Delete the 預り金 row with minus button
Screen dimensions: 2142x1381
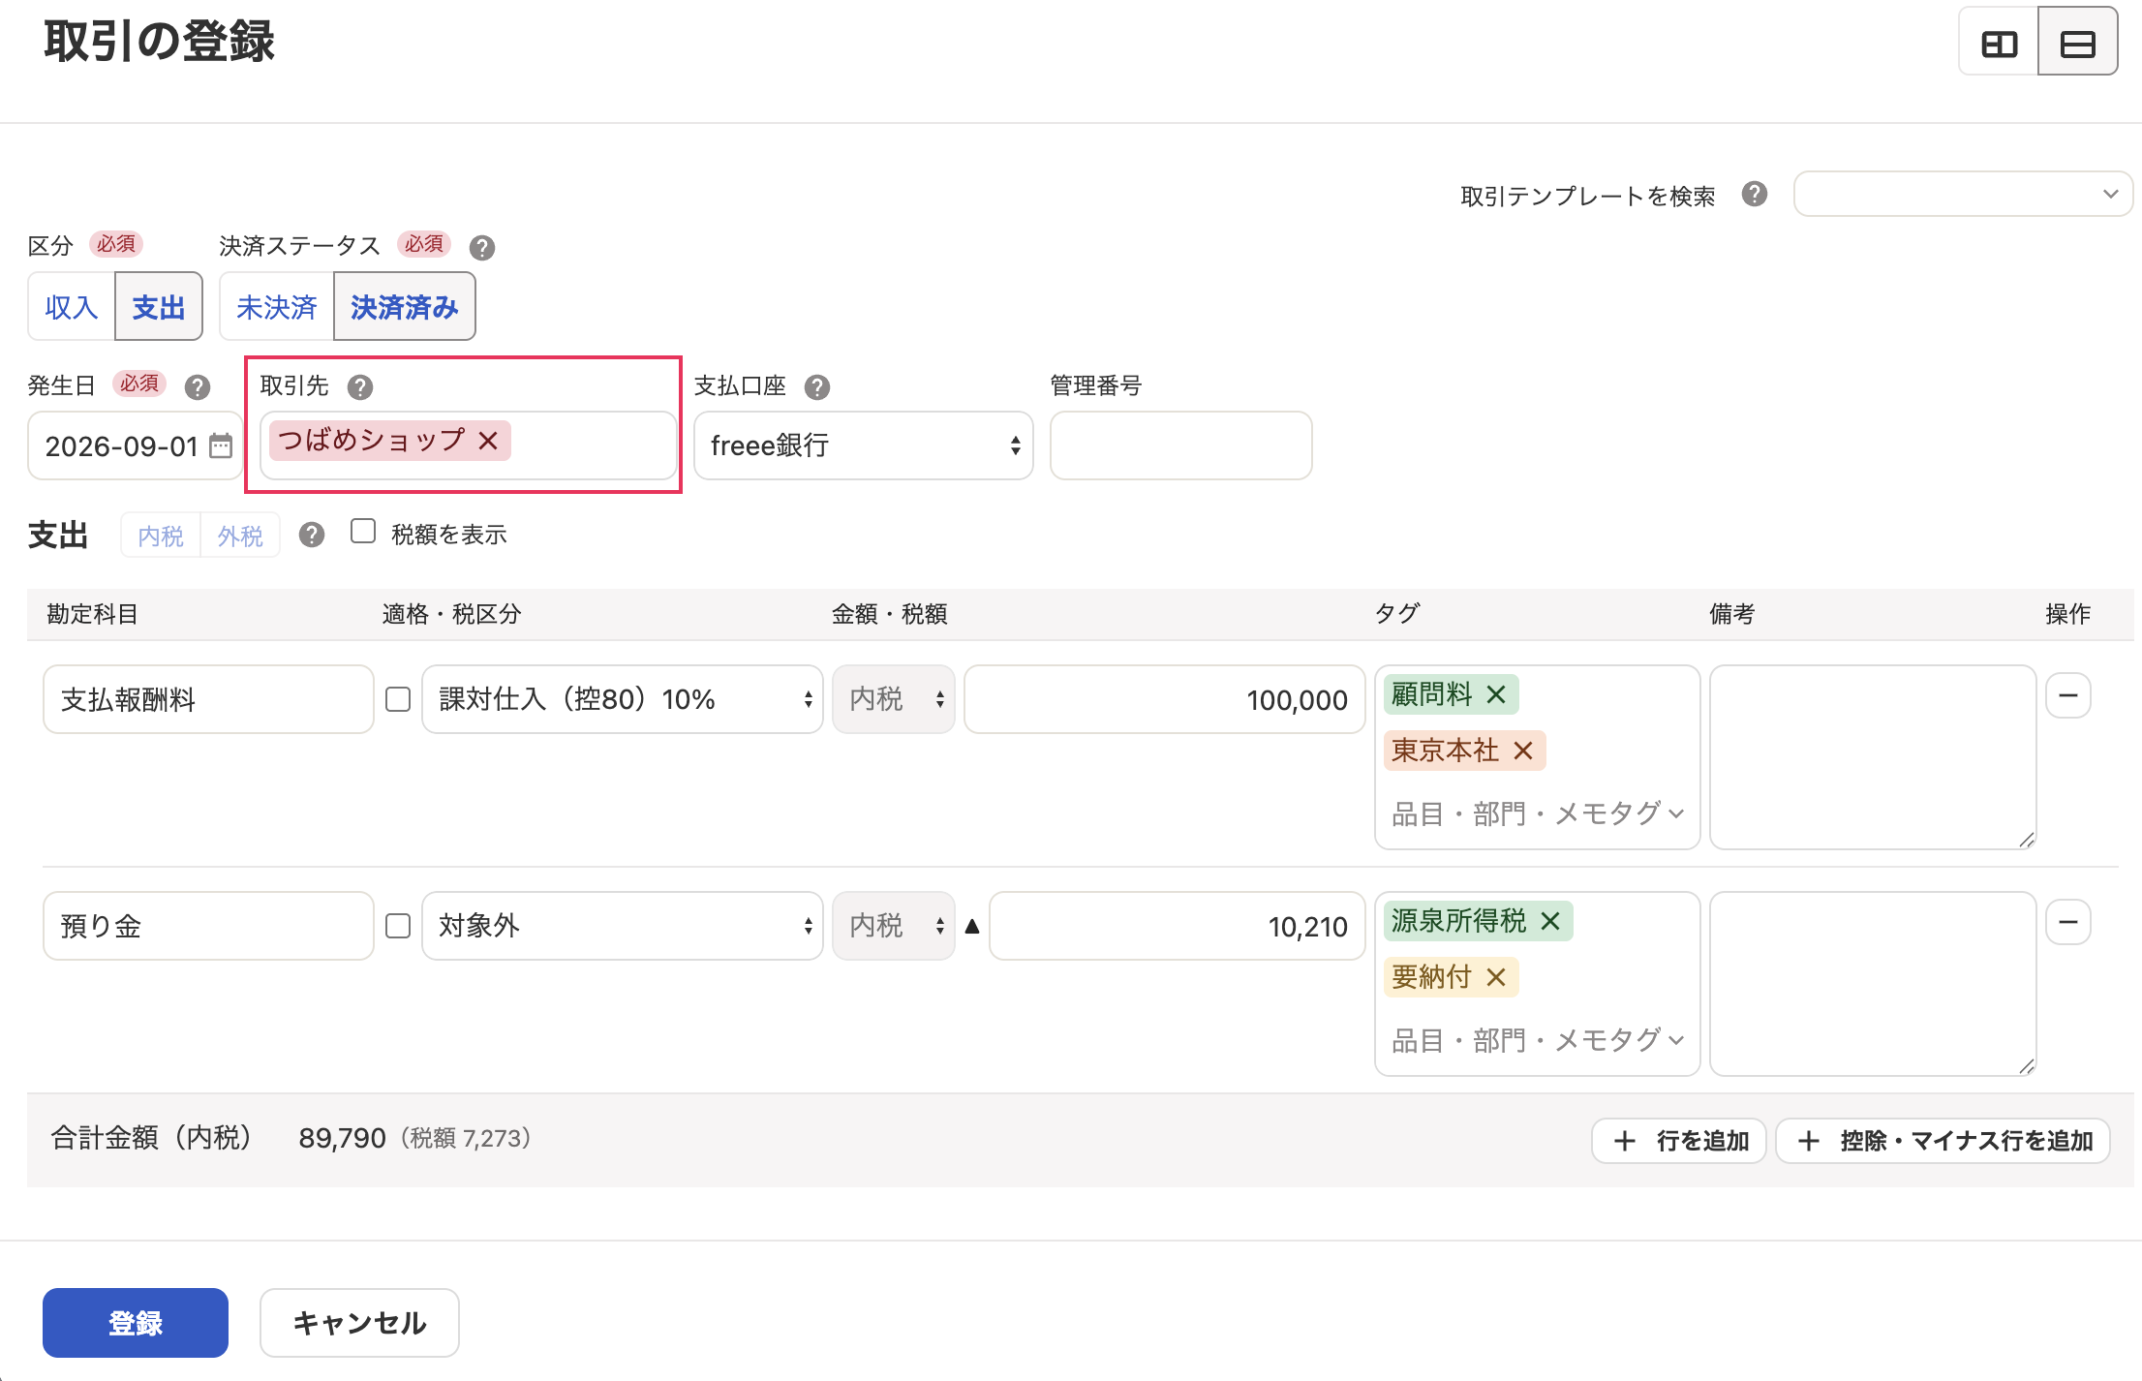click(x=2068, y=922)
